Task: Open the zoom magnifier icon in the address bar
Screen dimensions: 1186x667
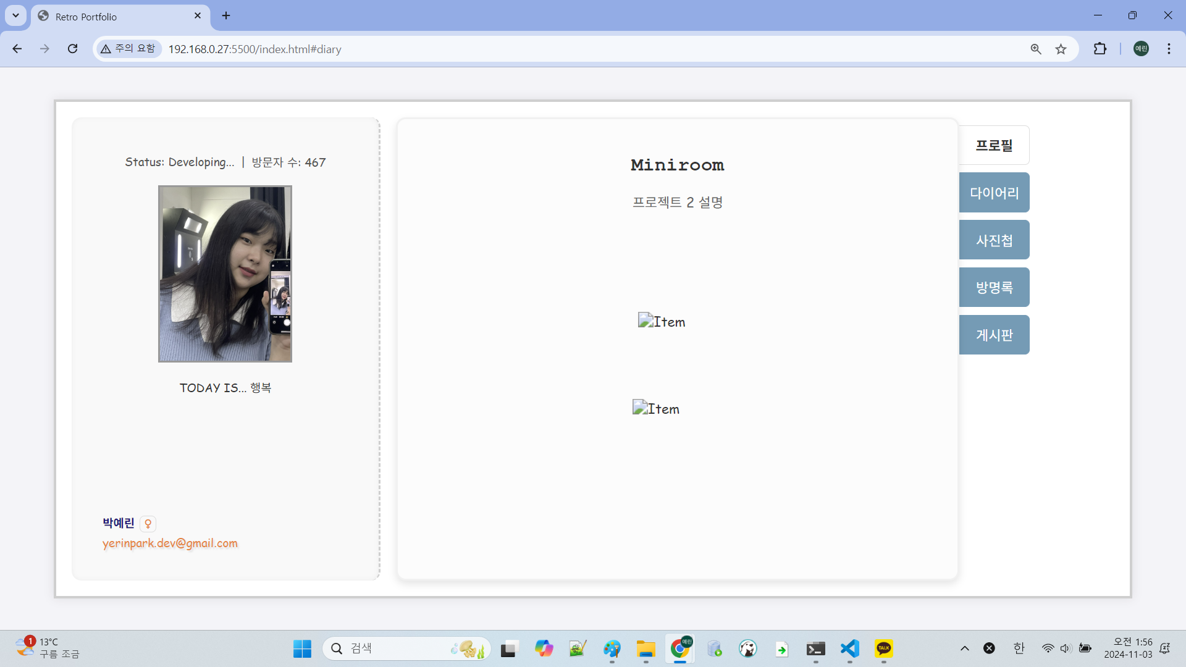Action: [1036, 49]
